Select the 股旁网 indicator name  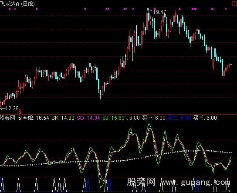pos(7,118)
